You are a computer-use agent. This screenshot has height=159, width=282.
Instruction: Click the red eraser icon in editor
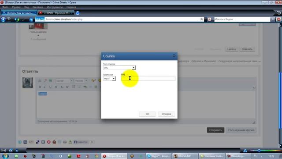[45, 80]
